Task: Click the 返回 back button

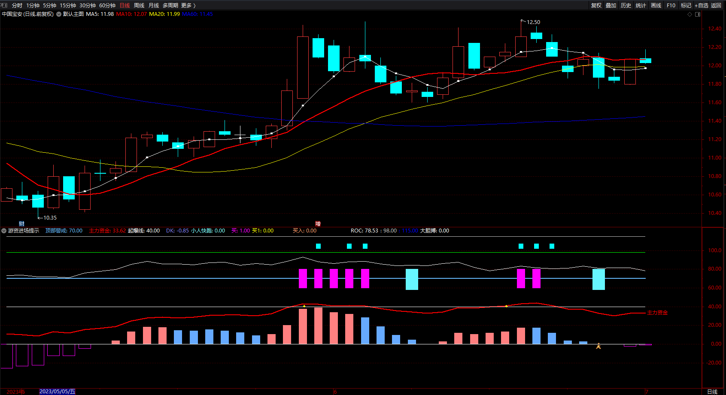Action: pos(716,6)
